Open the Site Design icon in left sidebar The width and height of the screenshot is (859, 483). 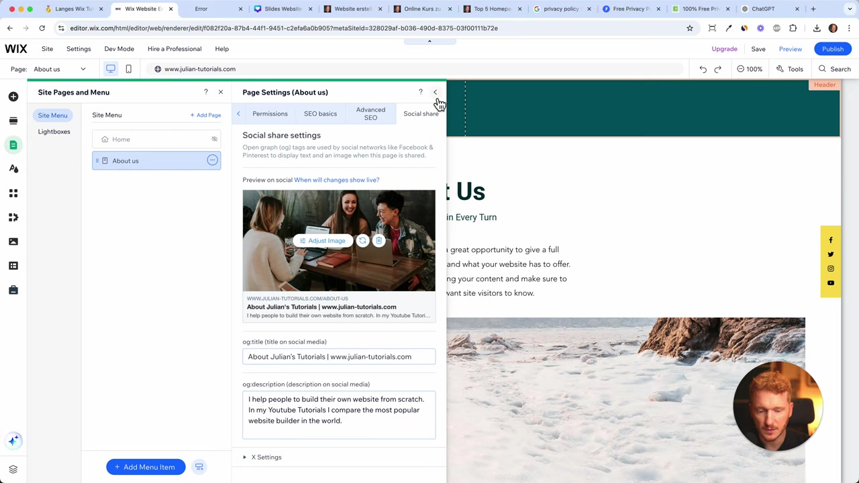13,169
